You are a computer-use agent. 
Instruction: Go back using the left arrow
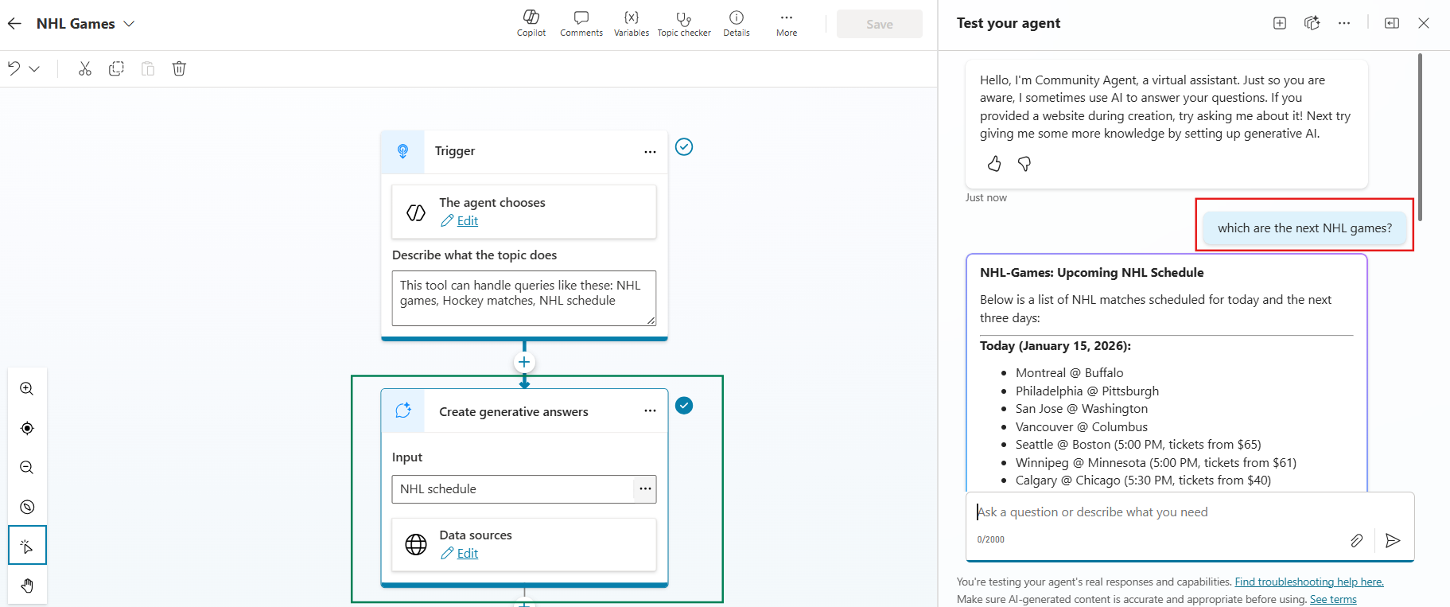[x=14, y=24]
